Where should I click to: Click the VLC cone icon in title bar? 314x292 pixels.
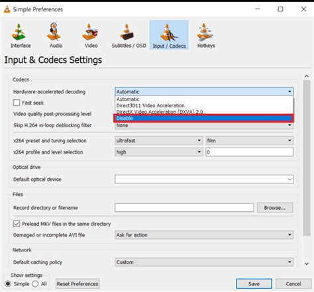click(x=7, y=9)
